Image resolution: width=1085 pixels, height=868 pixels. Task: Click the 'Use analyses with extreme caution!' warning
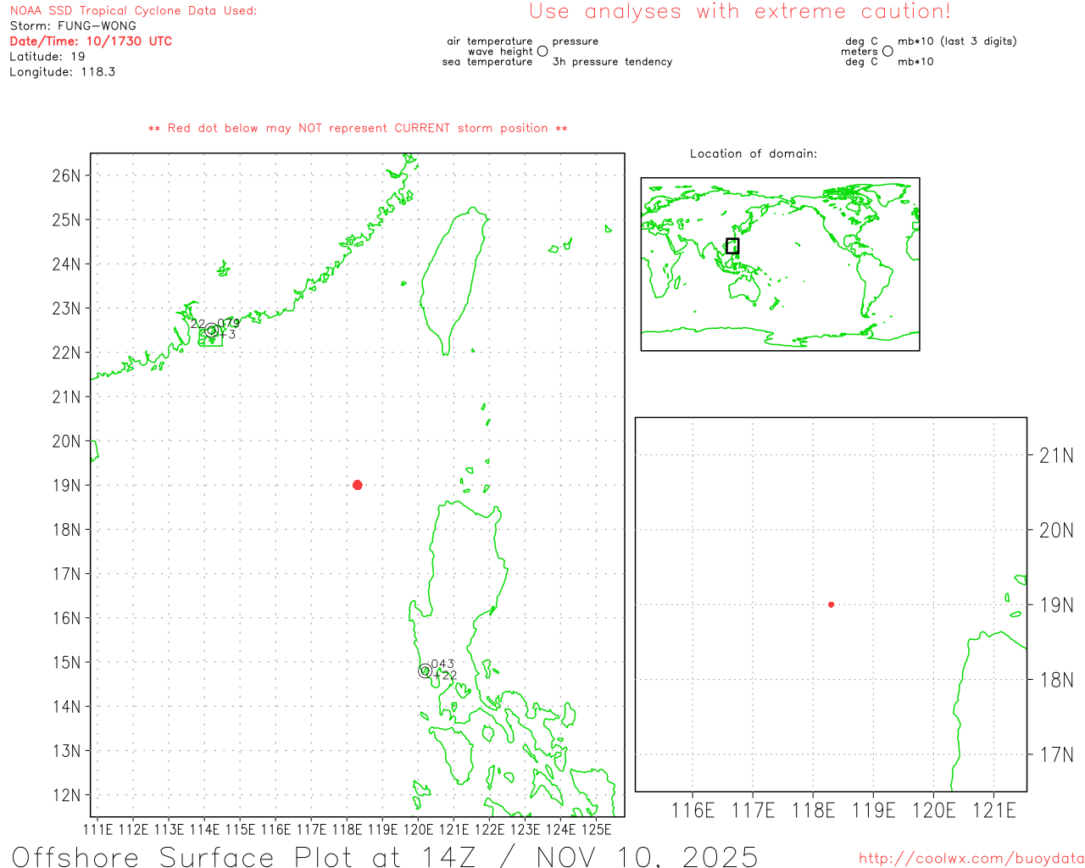click(739, 12)
